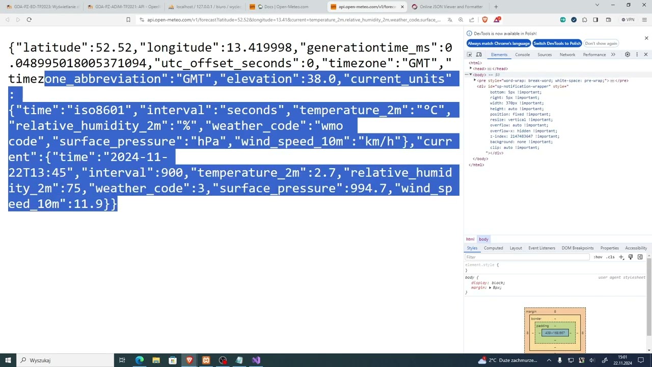
Task: Click Switch DevTools to Polish button
Action: (x=557, y=43)
